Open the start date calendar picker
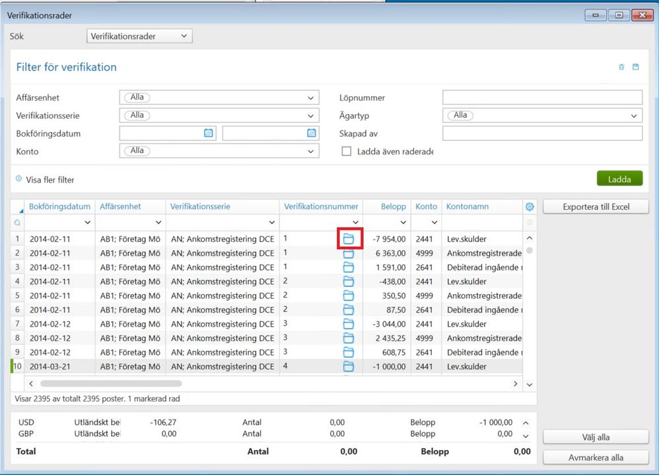 [209, 133]
